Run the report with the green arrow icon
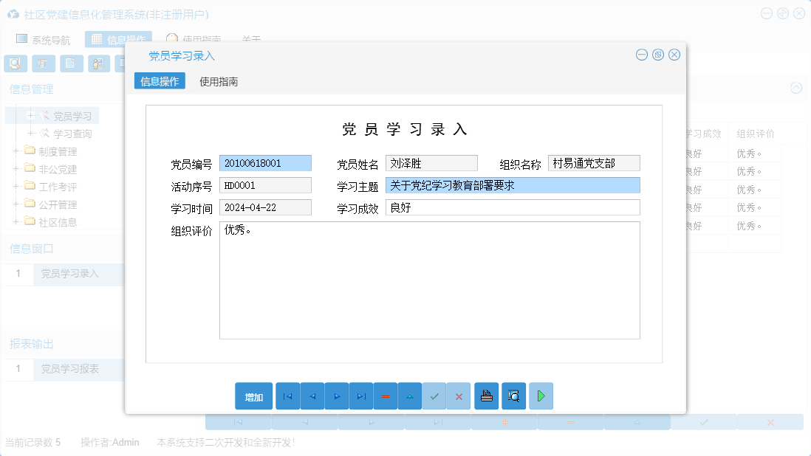This screenshot has height=456, width=811. point(541,396)
